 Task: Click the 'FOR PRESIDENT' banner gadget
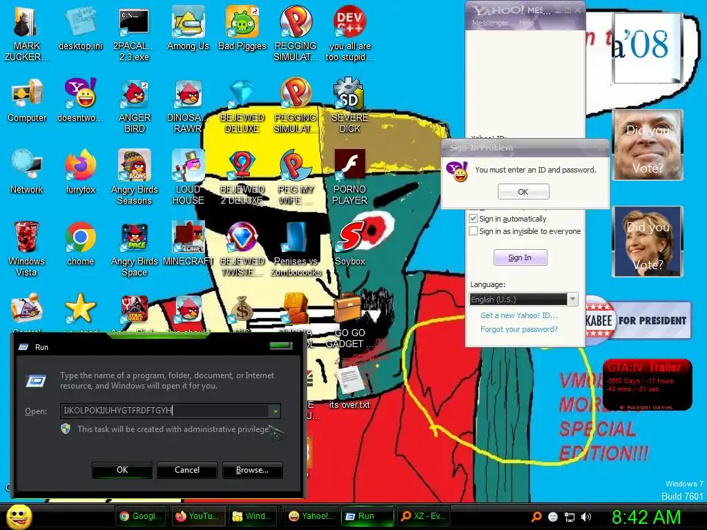tap(638, 320)
